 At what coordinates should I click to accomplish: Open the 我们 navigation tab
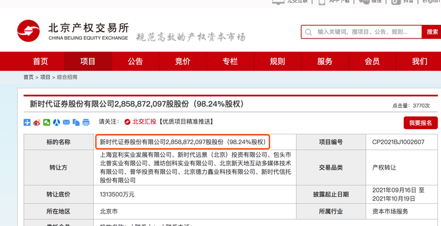coord(419,61)
